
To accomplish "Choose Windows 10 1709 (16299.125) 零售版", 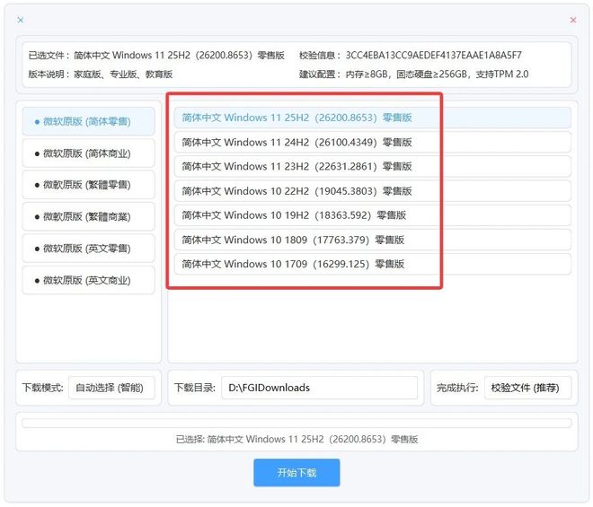I will 373,264.
